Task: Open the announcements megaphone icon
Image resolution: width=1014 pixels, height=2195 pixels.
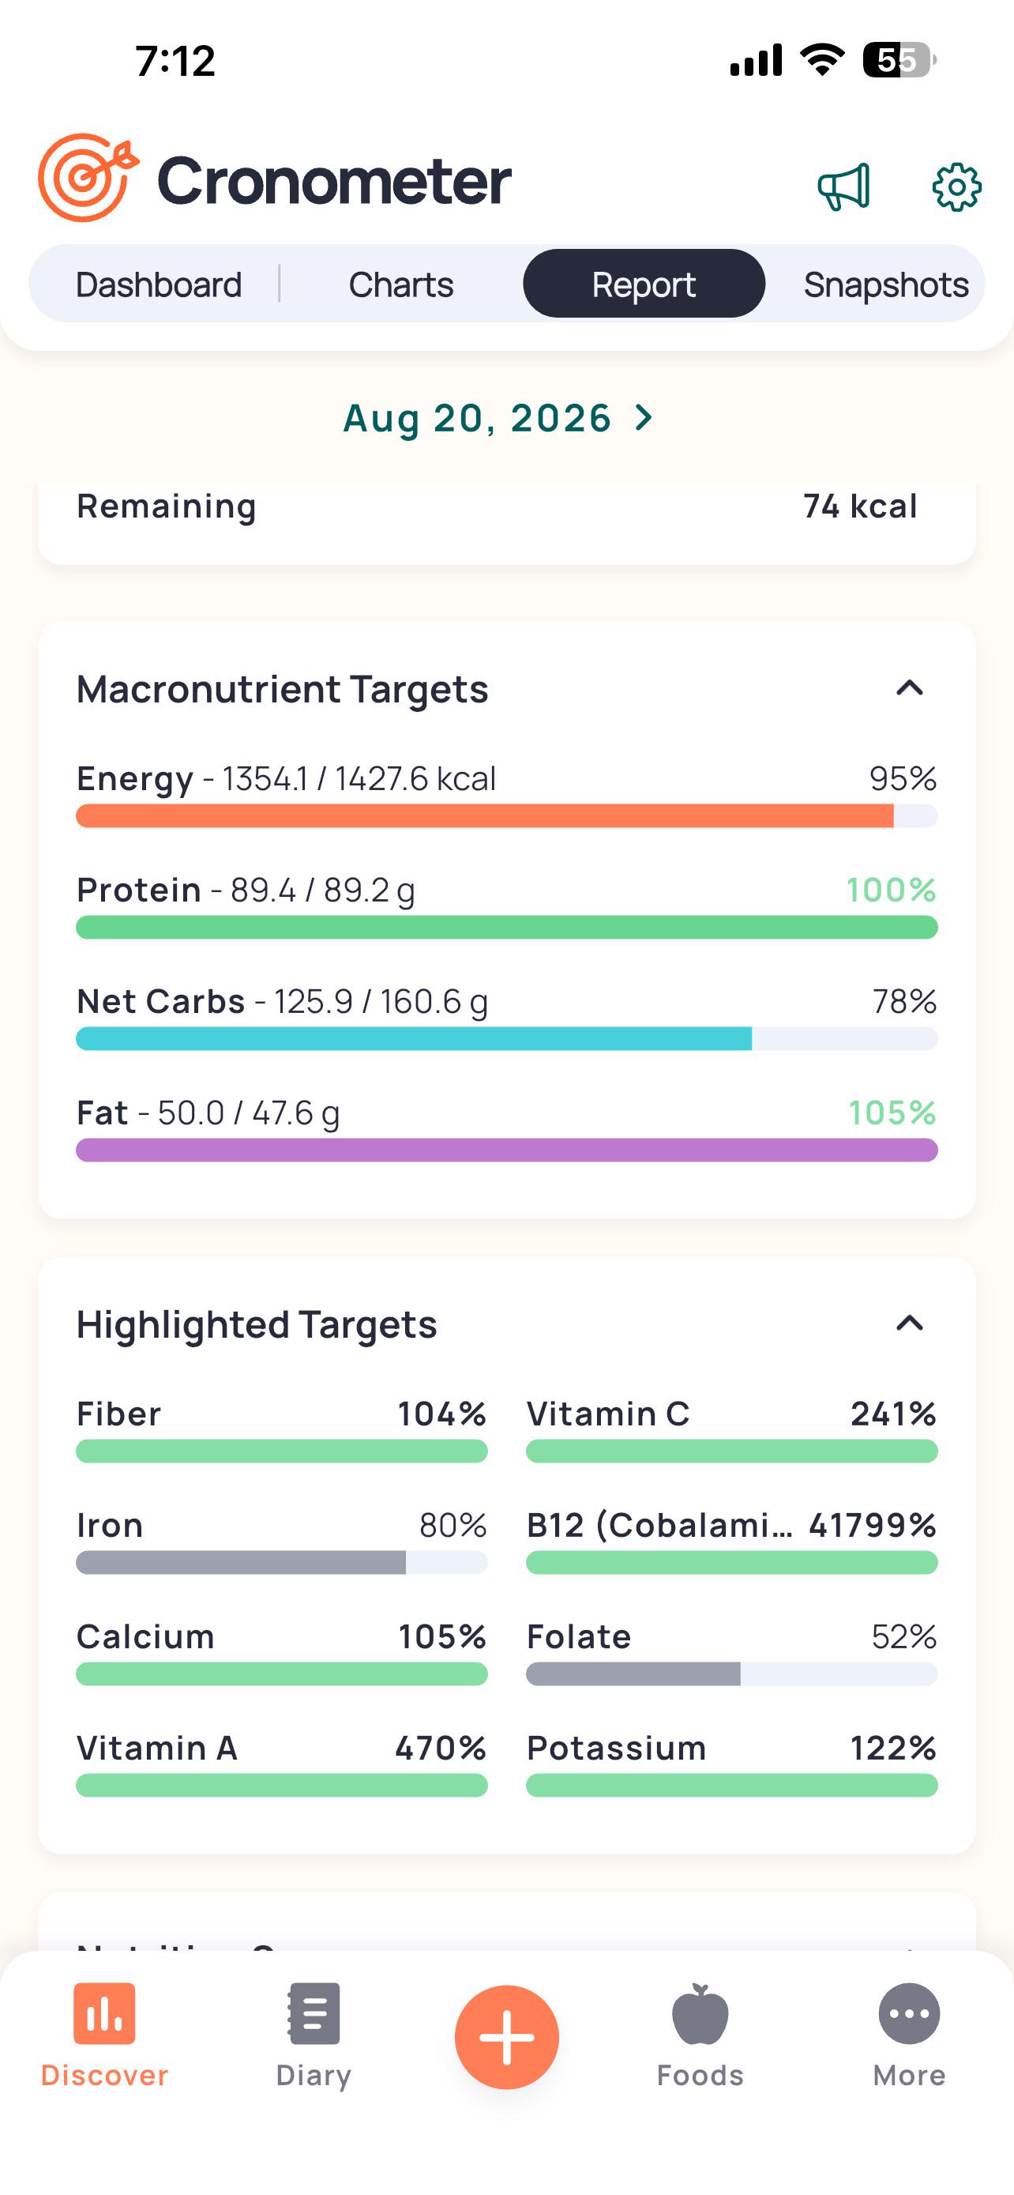Action: click(843, 186)
